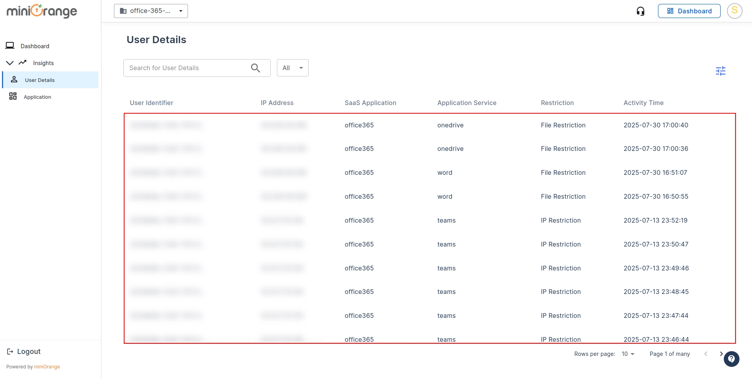Change rows per page dropdown
Screen dimensions: 752x379
(x=628, y=354)
